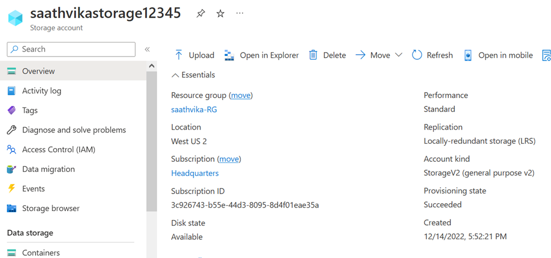The image size is (551, 258).
Task: Click the West US 2 location value
Action: [189, 141]
